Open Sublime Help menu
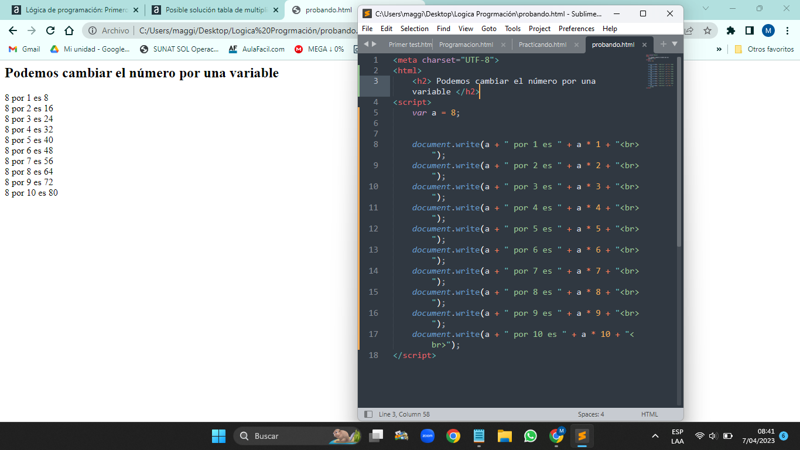 [x=610, y=28]
